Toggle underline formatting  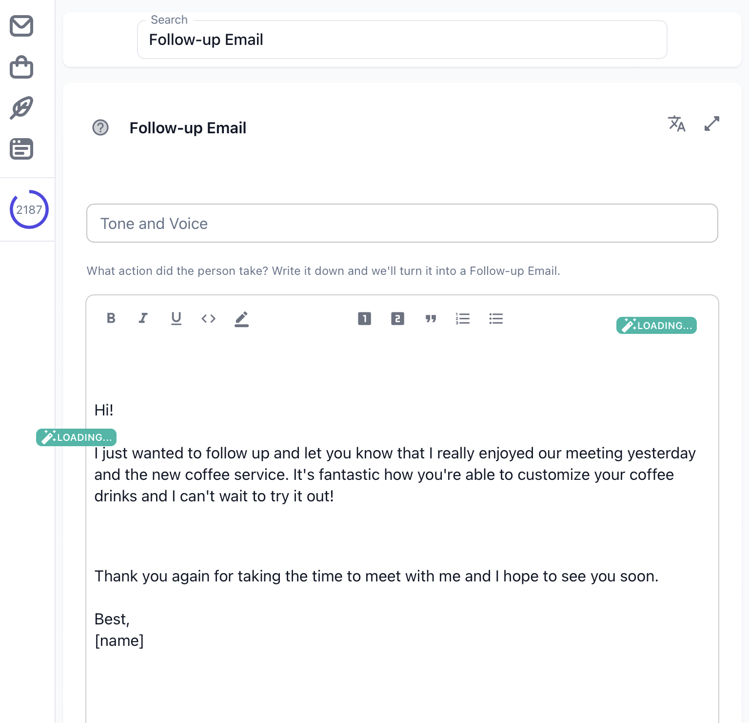(x=176, y=318)
